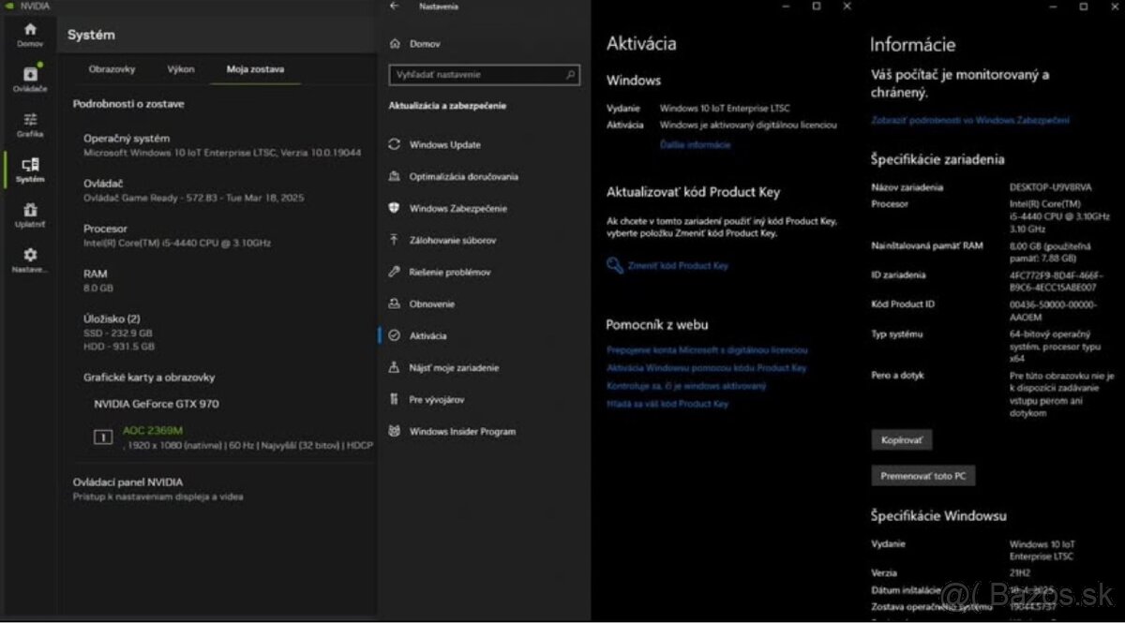Click Zmeniť kód Product Key link
1125x623 pixels.
click(x=677, y=266)
